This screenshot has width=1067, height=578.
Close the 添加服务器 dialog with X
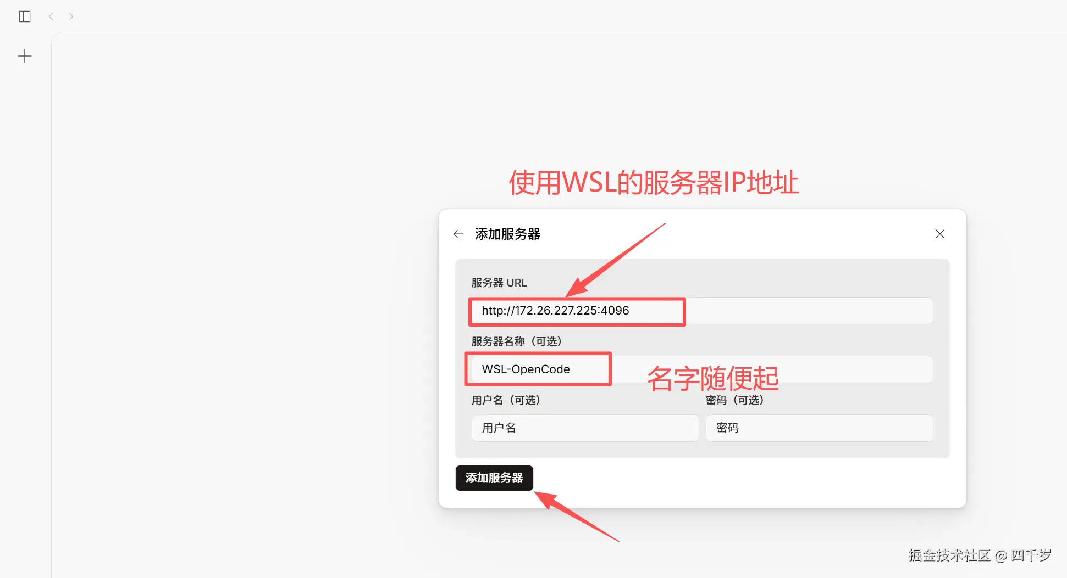point(940,234)
